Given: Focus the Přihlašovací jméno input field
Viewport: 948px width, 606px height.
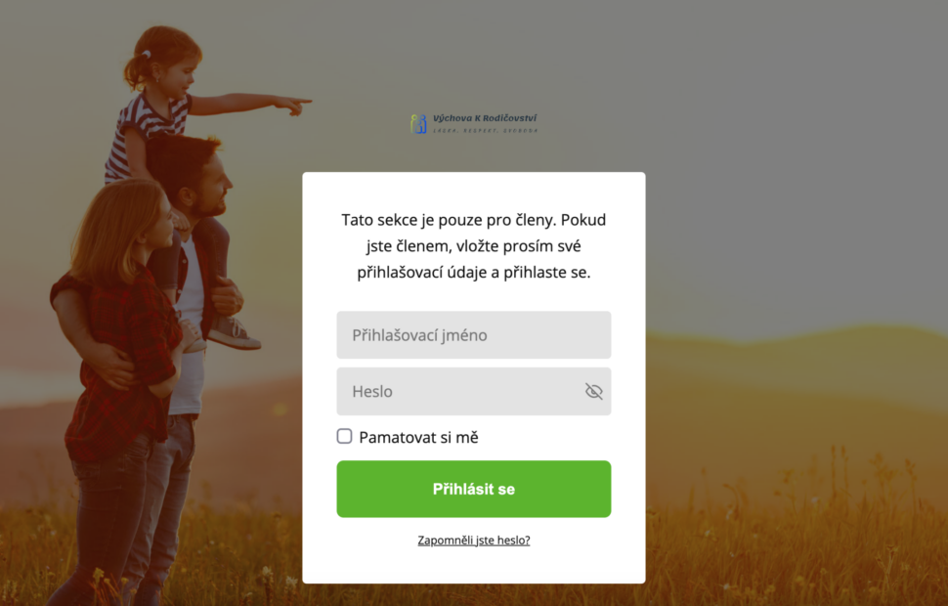Looking at the screenshot, I should 473,334.
